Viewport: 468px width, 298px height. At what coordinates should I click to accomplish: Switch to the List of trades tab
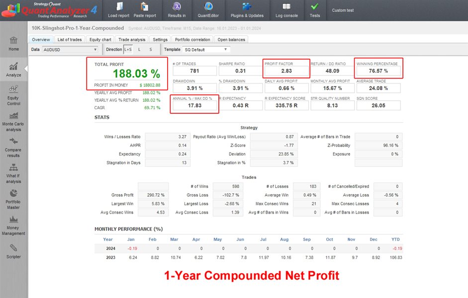[x=70, y=39]
